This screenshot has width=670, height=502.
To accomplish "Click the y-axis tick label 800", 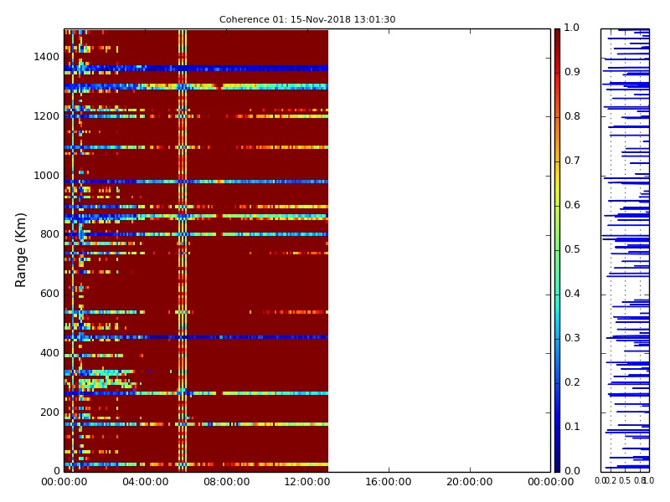I will (49, 234).
